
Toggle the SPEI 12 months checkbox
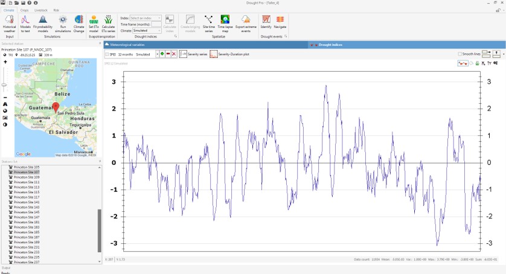click(x=107, y=54)
